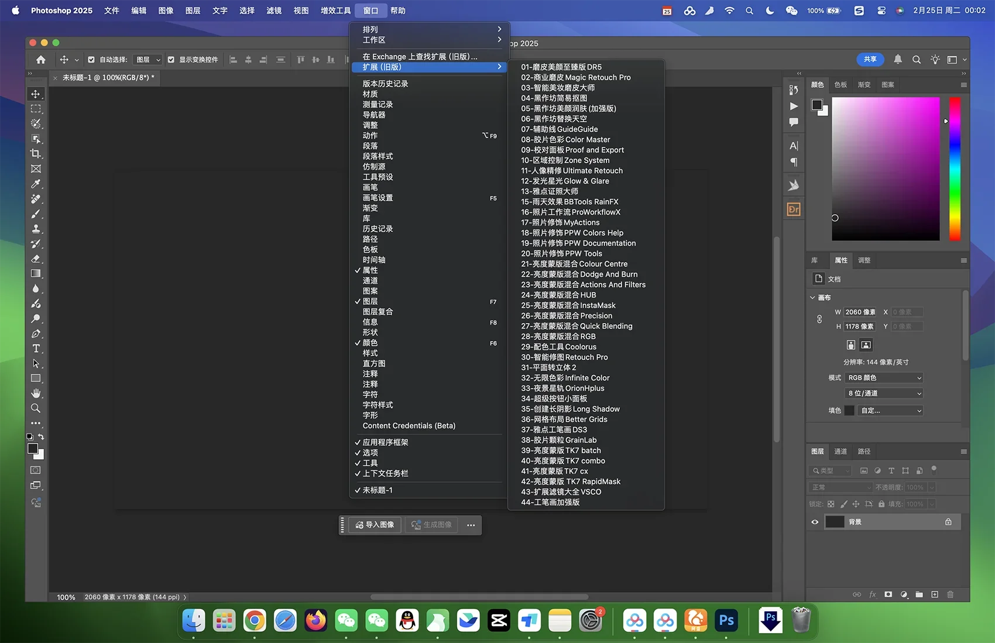Expand the 工作区 submenu
995x643 pixels.
point(428,40)
